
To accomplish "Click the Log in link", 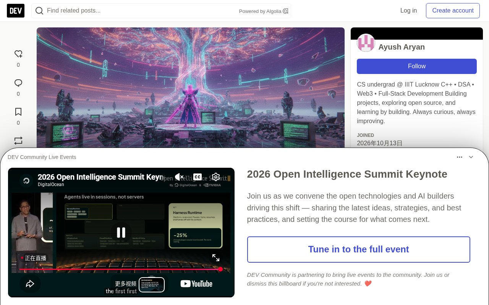I will (x=408, y=11).
